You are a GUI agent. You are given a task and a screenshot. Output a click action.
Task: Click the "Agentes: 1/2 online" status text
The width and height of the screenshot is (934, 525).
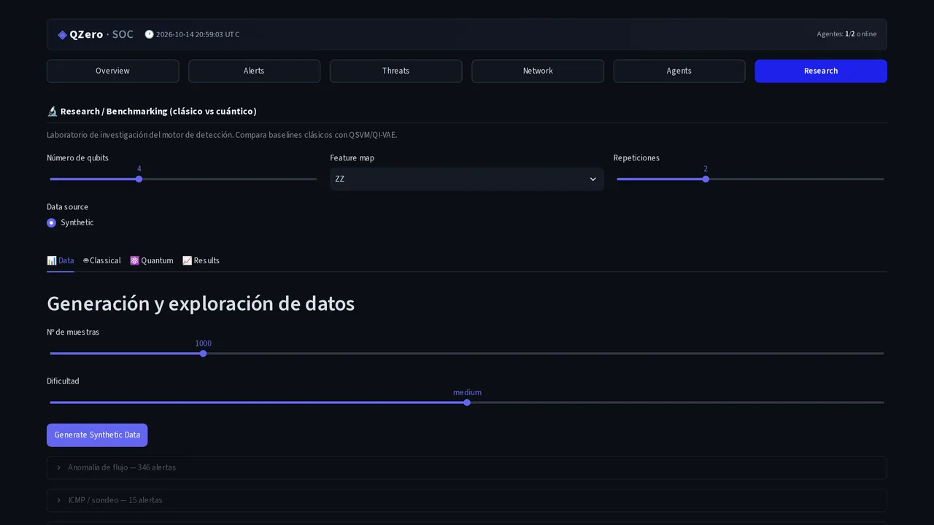click(846, 34)
